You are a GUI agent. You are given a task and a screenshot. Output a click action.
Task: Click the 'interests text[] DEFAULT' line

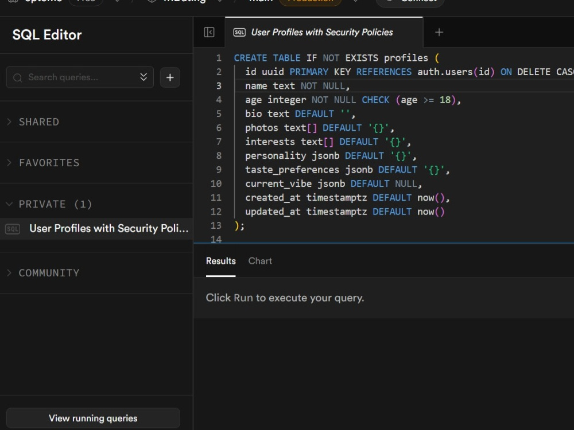328,142
